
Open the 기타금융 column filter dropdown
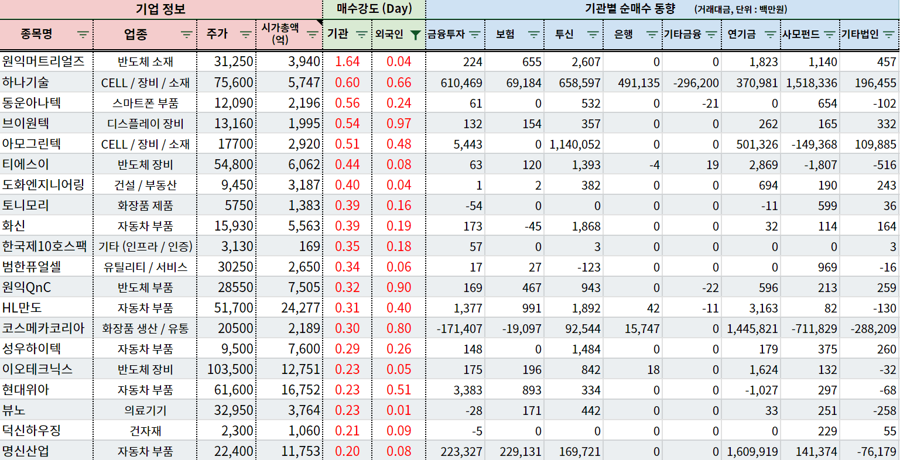[x=711, y=35]
